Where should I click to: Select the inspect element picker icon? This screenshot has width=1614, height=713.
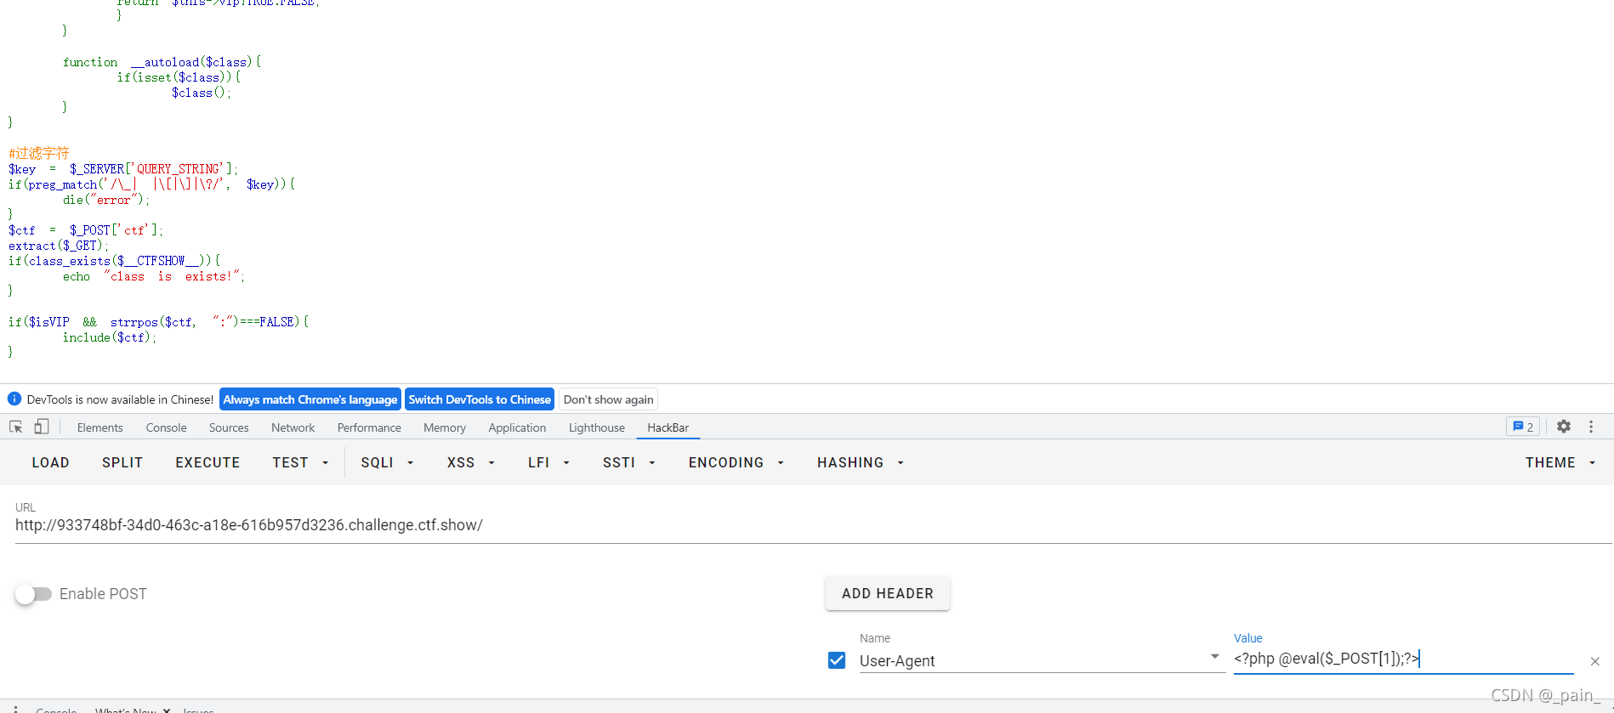[x=15, y=427]
